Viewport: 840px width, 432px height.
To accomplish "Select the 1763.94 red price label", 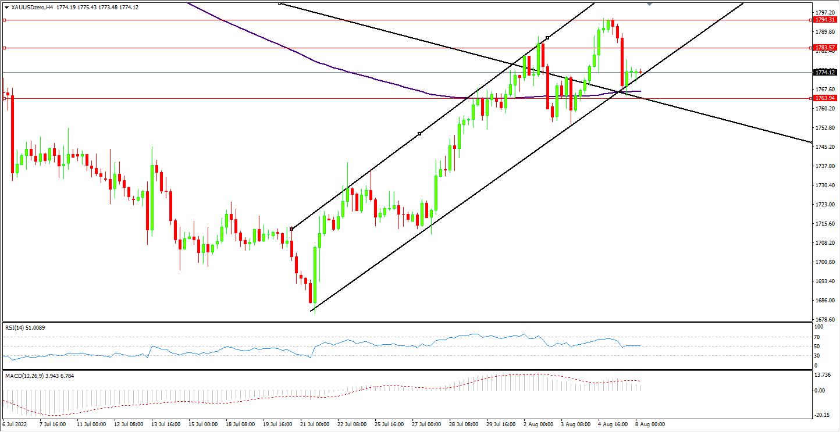I will pos(826,98).
